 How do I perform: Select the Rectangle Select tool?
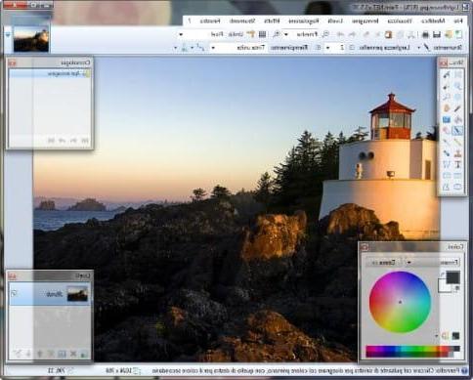coord(457,74)
